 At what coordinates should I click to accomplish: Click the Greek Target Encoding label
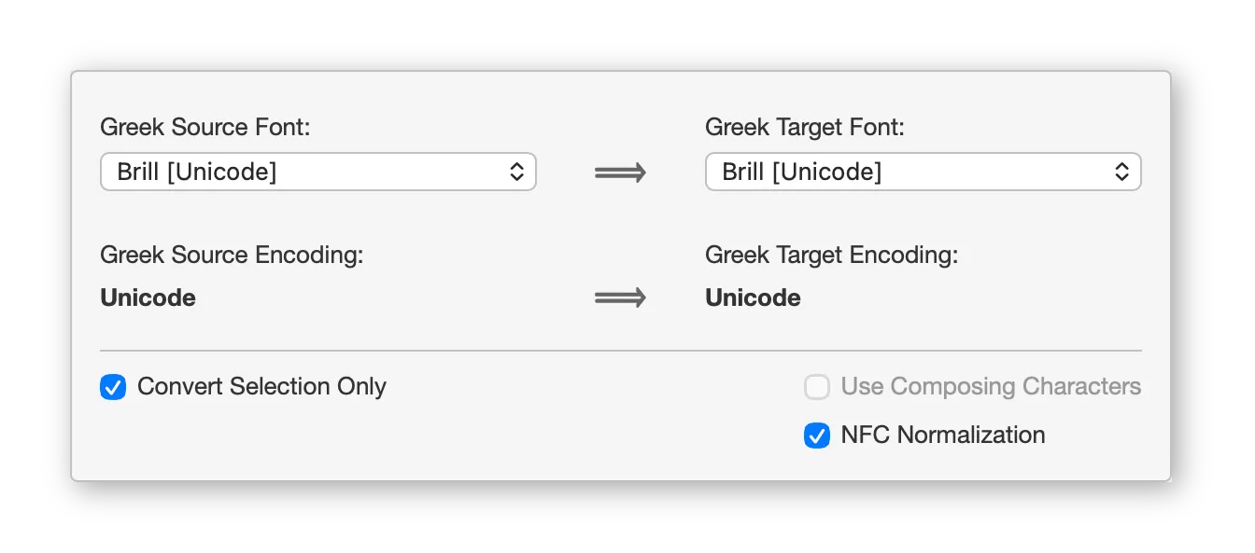point(831,255)
